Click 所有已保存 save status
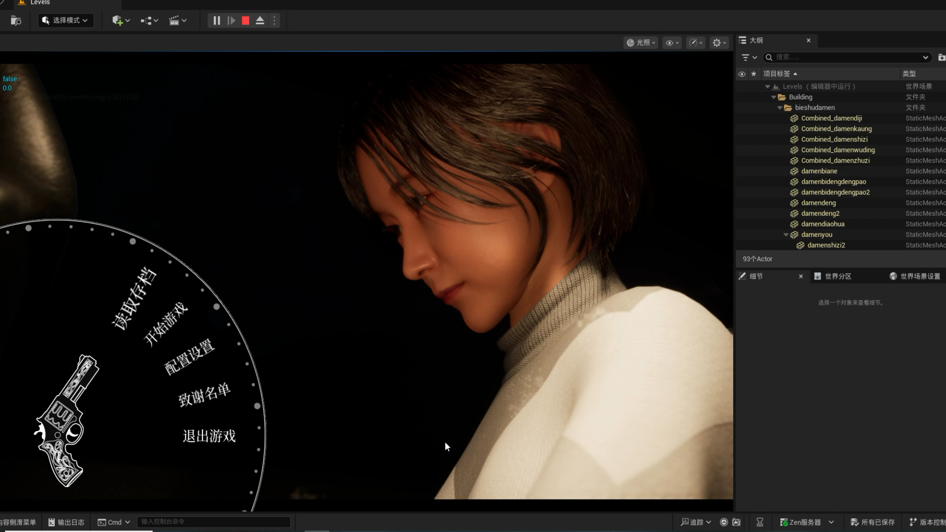 (873, 522)
